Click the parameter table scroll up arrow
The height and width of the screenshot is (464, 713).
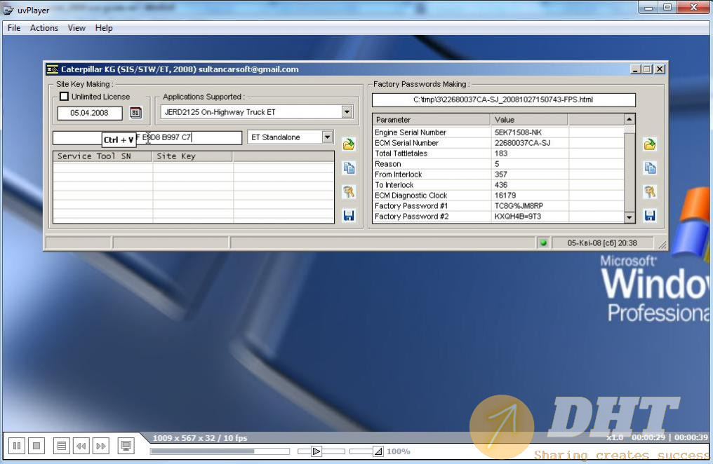point(629,119)
